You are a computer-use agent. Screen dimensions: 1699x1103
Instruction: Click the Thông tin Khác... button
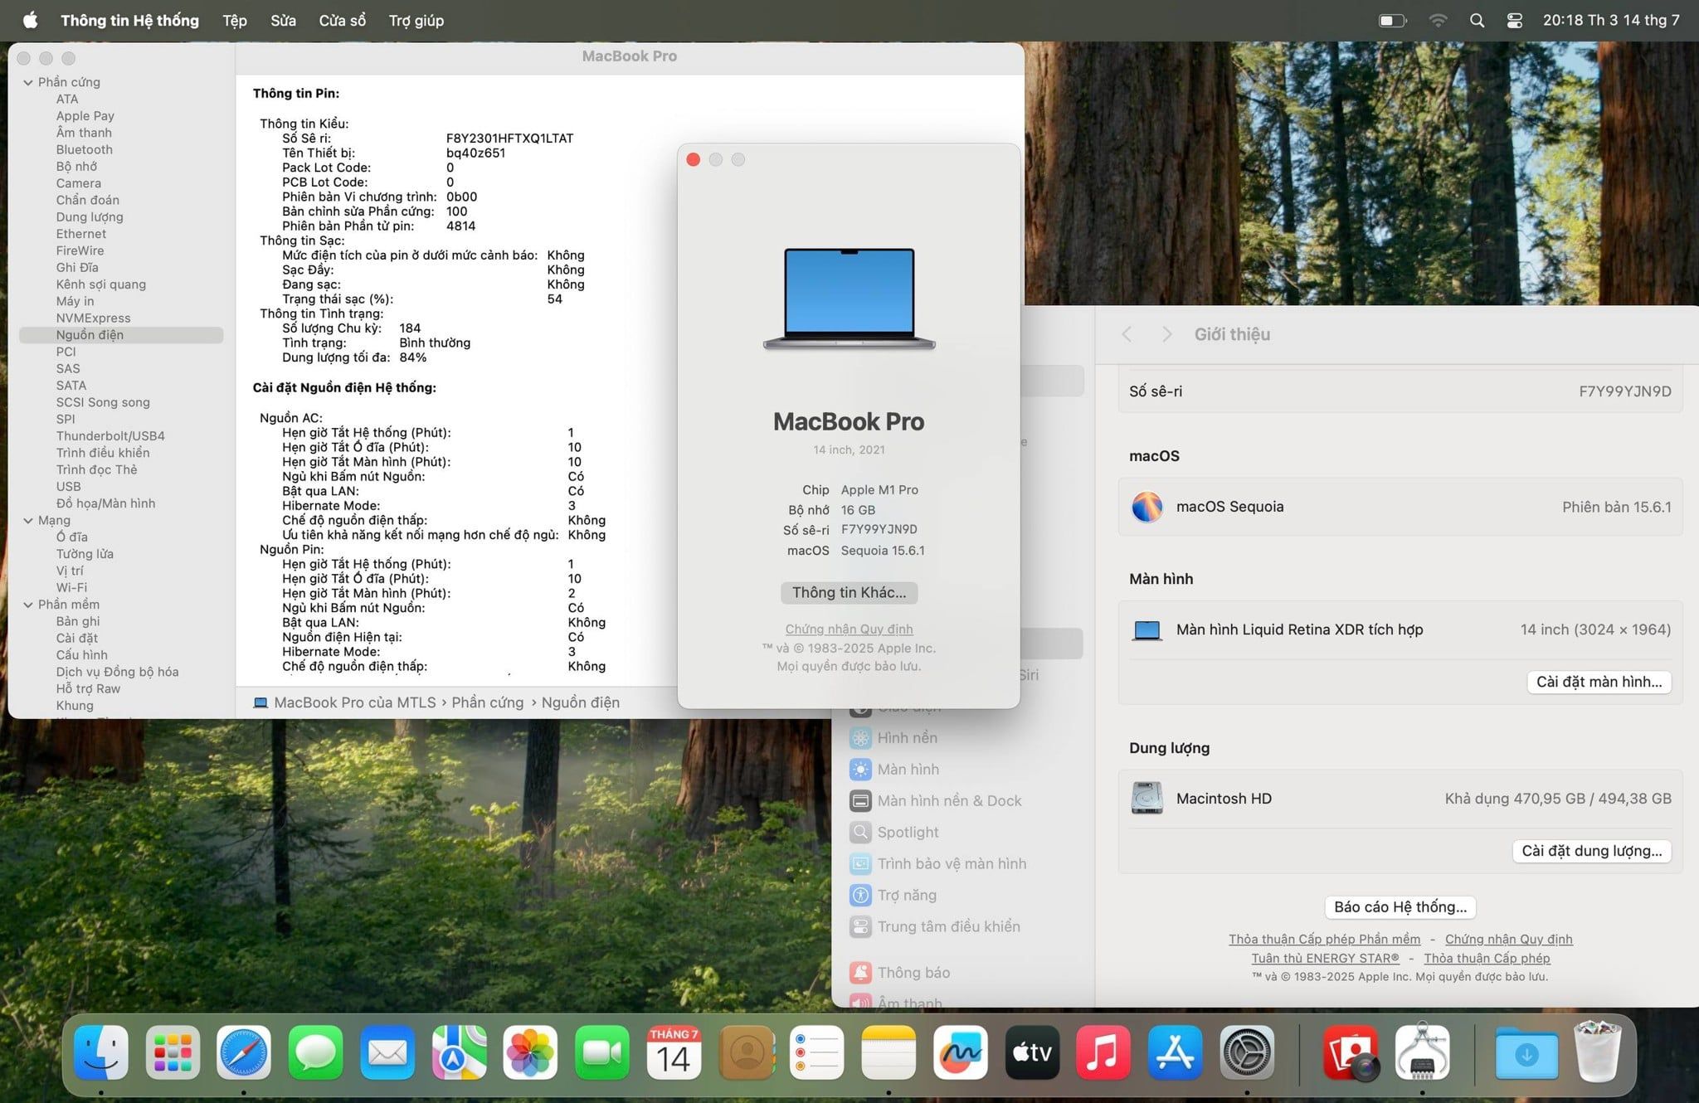point(849,592)
